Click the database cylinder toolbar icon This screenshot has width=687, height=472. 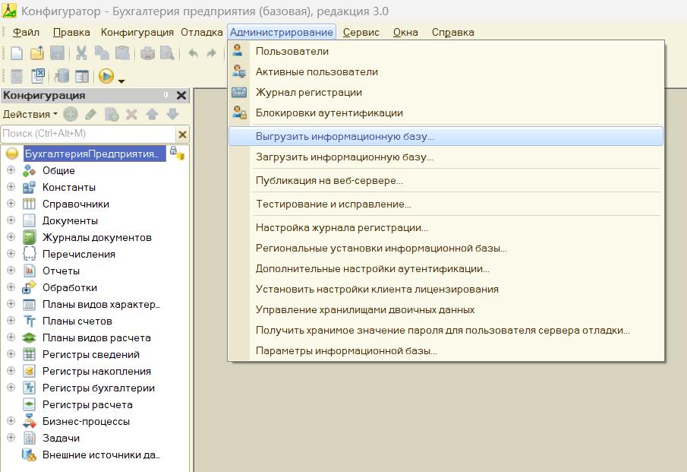[x=61, y=76]
